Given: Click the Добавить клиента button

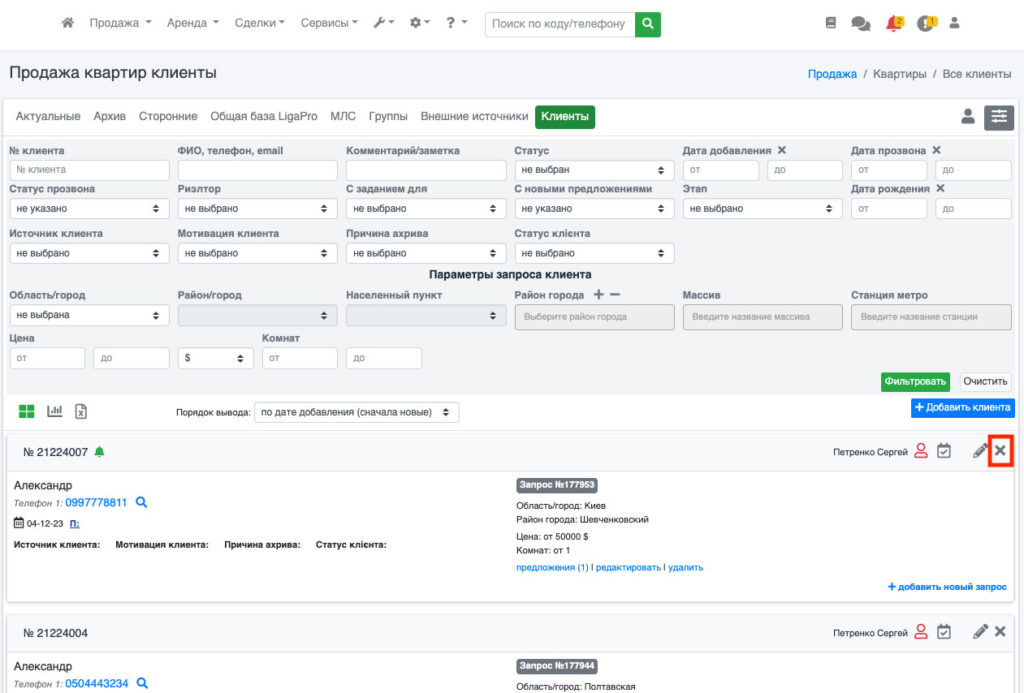Looking at the screenshot, I should click(x=962, y=407).
